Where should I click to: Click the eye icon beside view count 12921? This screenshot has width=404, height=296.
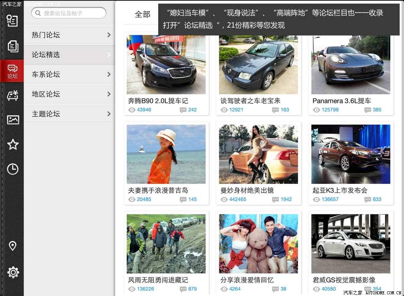tap(224, 110)
